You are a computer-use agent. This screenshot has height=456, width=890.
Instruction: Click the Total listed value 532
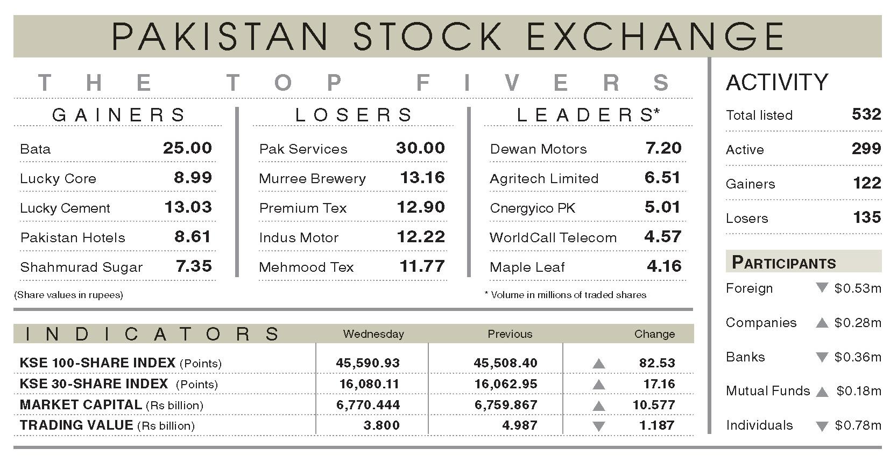(x=866, y=114)
